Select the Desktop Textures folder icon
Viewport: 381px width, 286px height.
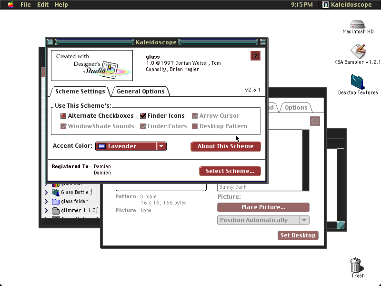tap(358, 82)
